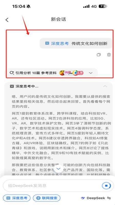Open the 引用分析 10篇 参考资料 bar

[52, 73]
